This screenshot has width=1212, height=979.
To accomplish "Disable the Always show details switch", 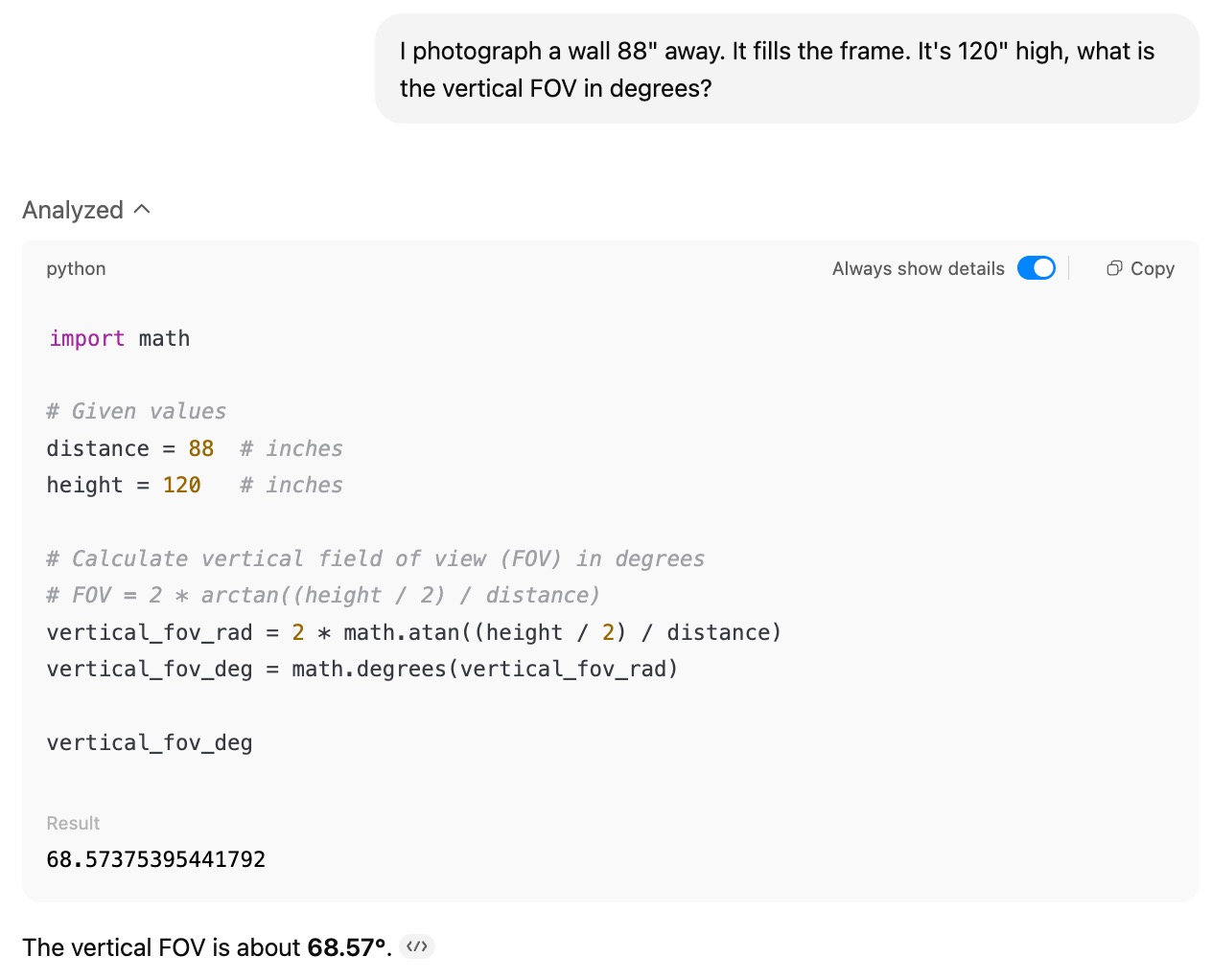I will point(1036,268).
